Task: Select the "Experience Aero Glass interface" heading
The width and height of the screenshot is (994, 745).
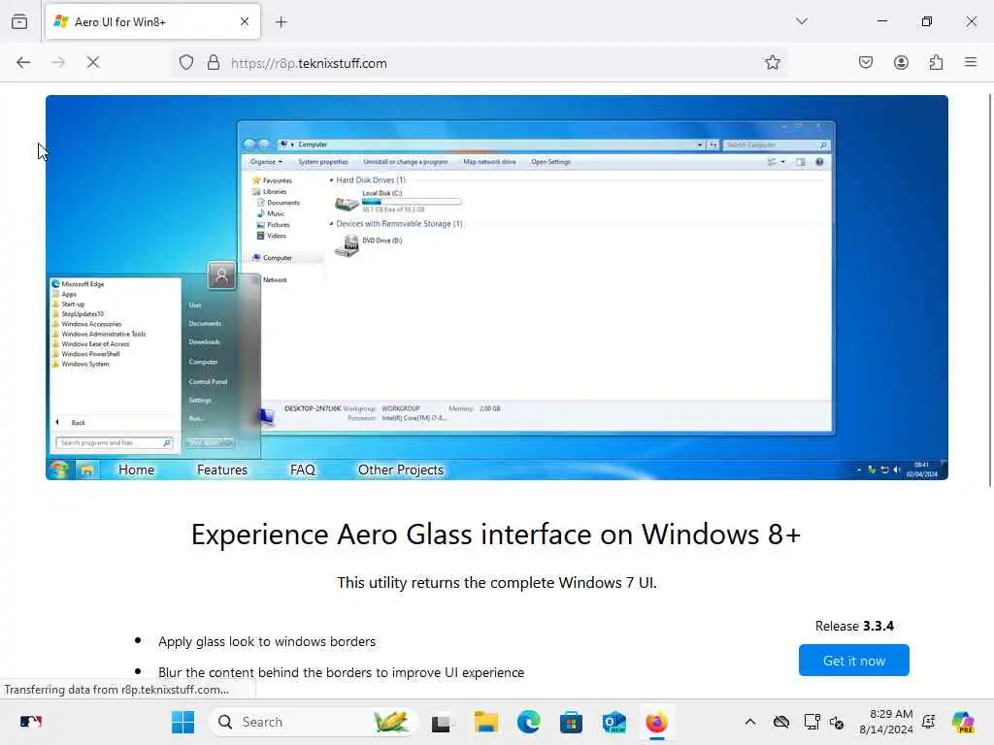Action: click(496, 534)
